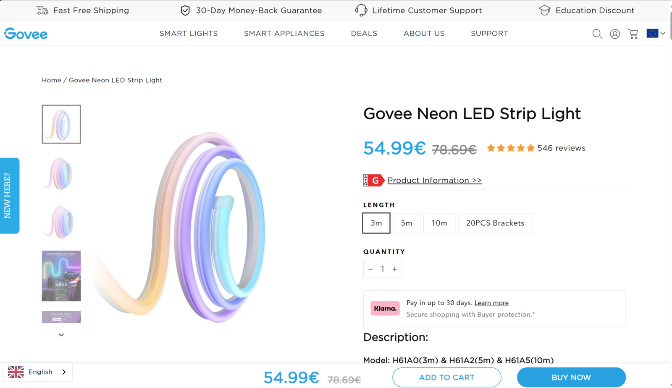Click the Add to Cart button
The width and height of the screenshot is (672, 388).
[446, 378]
